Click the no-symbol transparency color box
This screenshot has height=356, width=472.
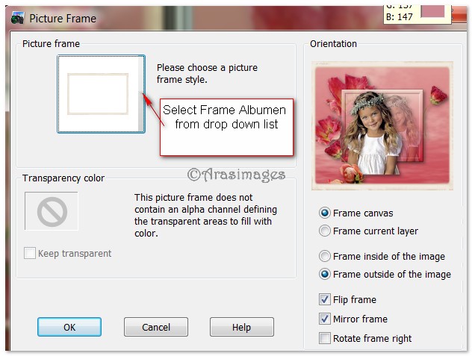coord(52,211)
